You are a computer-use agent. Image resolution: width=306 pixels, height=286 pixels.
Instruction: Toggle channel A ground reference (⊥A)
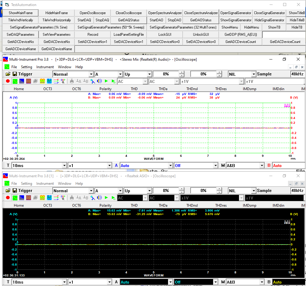tap(79, 81)
